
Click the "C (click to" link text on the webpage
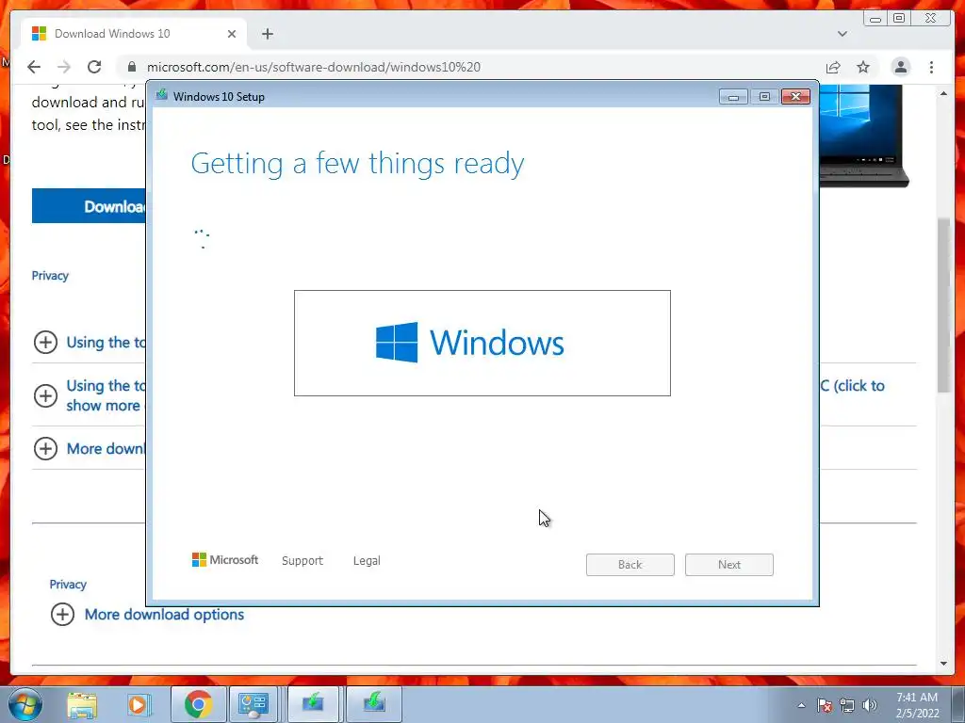[852, 385]
